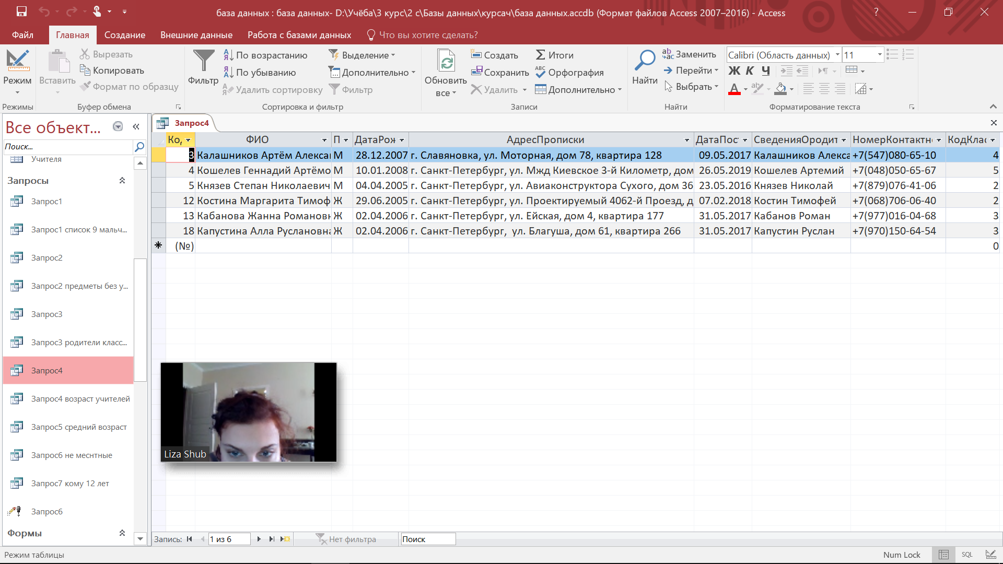Open Выделение selection filter dropdown
Image resolution: width=1003 pixels, height=564 pixels.
[362, 55]
